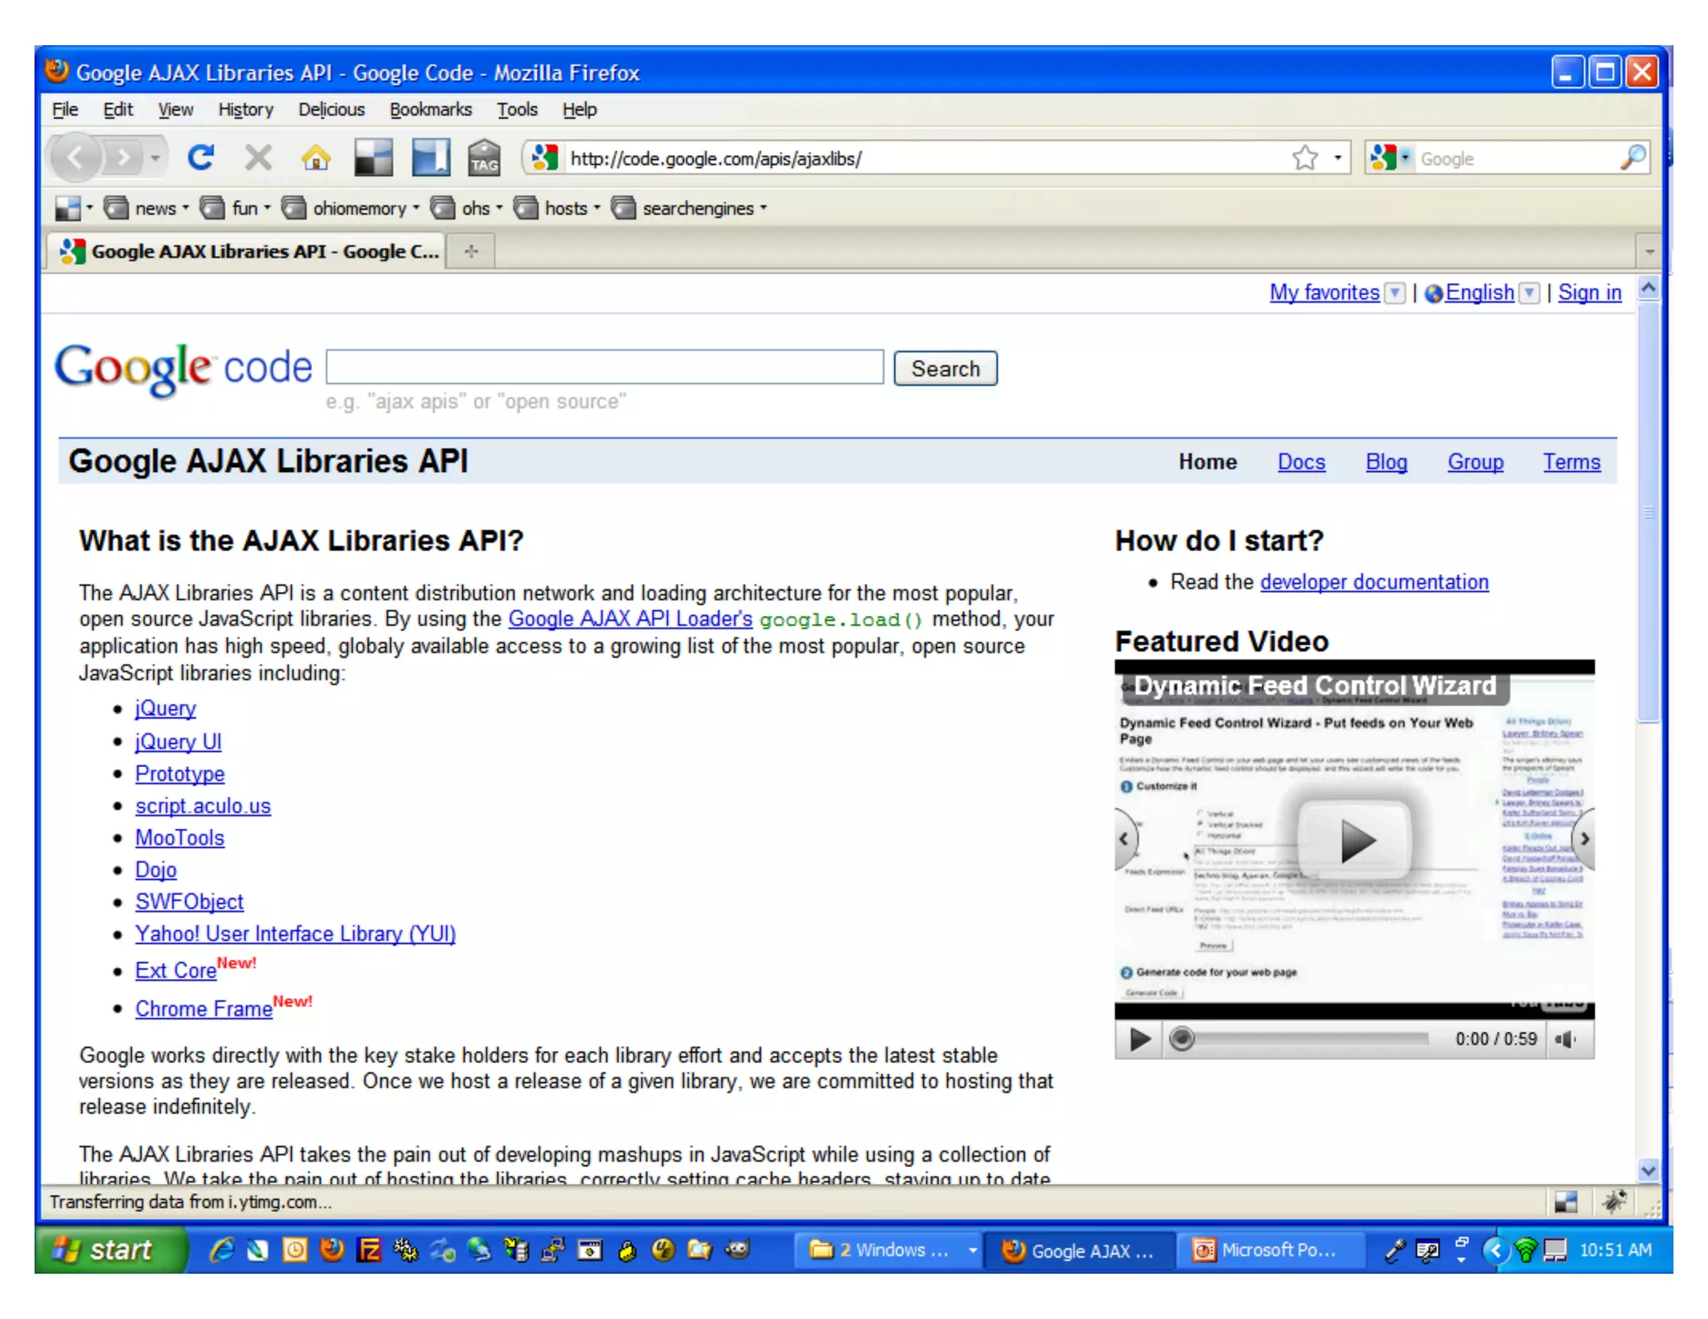This screenshot has width=1708, height=1319.
Task: Click the Search button
Action: pos(945,369)
